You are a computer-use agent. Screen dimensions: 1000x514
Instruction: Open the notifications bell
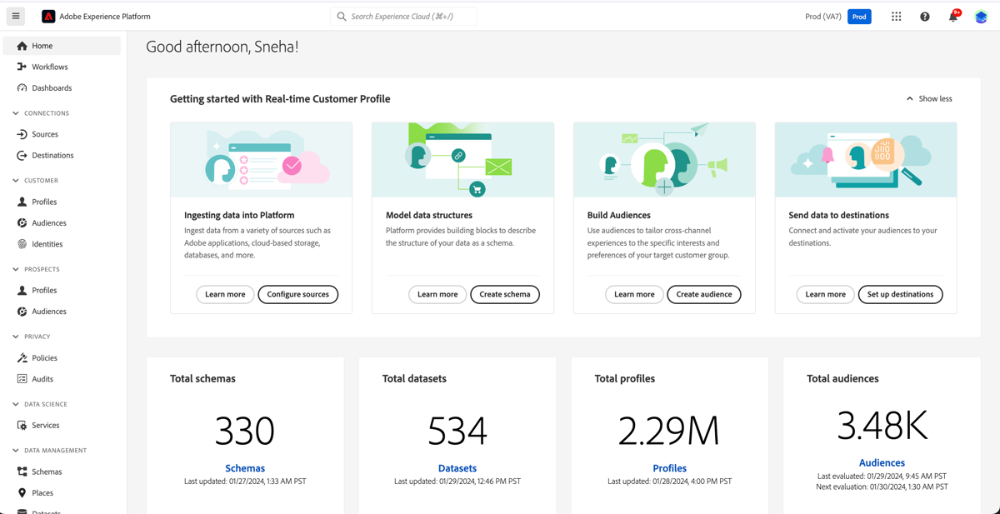[952, 16]
